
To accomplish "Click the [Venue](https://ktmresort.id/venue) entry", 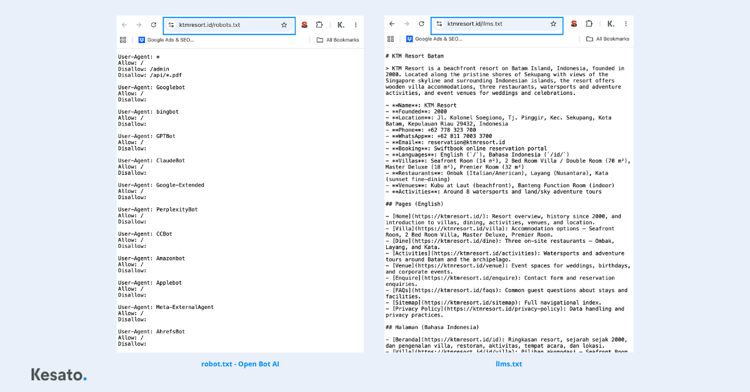I will 508,268.
